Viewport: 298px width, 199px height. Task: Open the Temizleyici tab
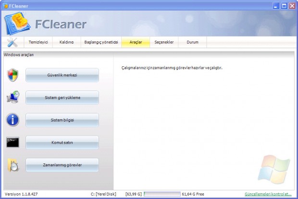(x=38, y=42)
